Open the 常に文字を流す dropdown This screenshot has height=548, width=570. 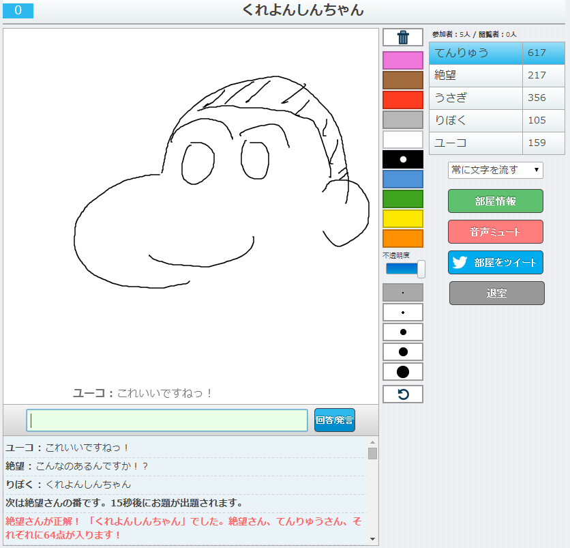pyautogui.click(x=495, y=170)
